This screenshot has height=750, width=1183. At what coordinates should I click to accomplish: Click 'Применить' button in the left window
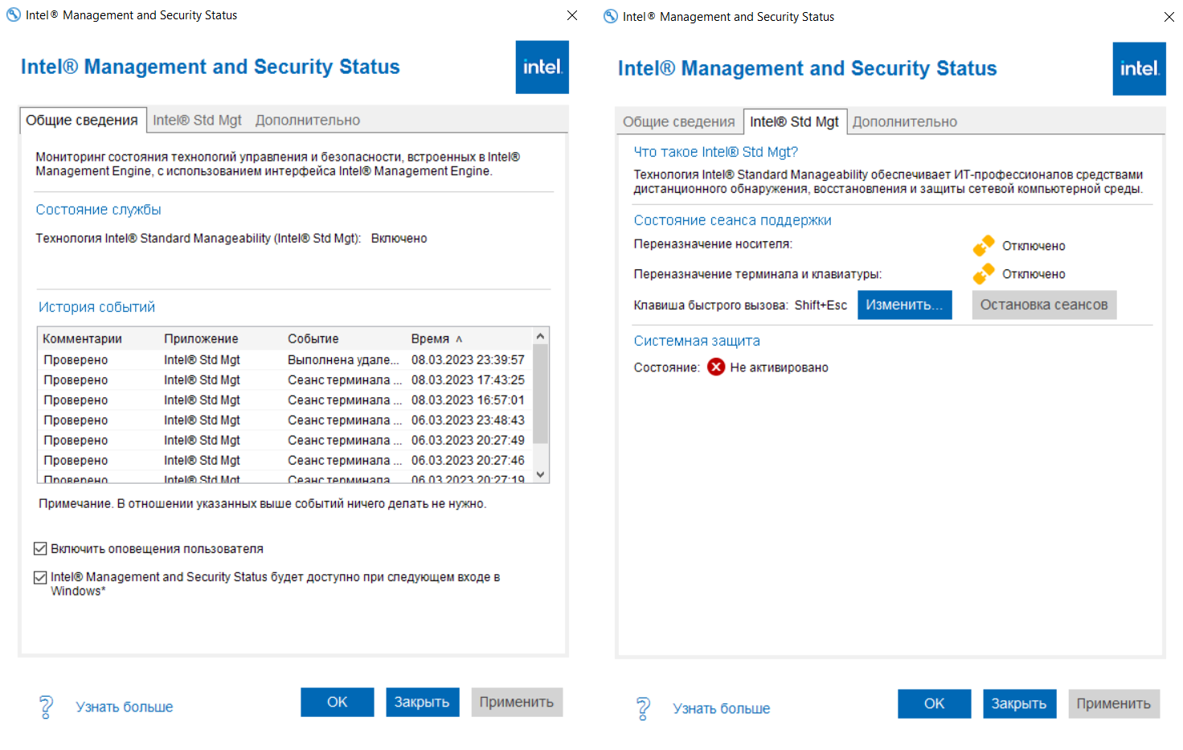coord(517,702)
